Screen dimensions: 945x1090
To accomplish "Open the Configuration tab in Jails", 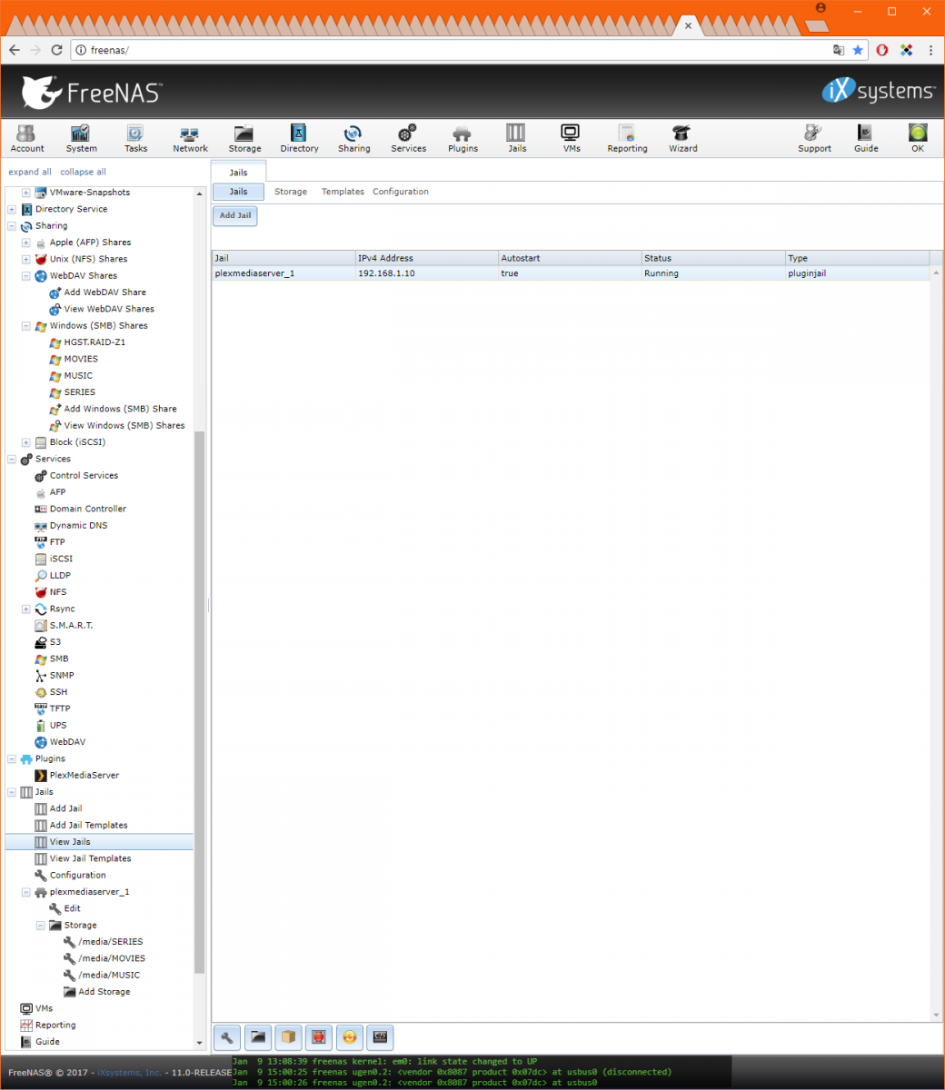I will 400,192.
